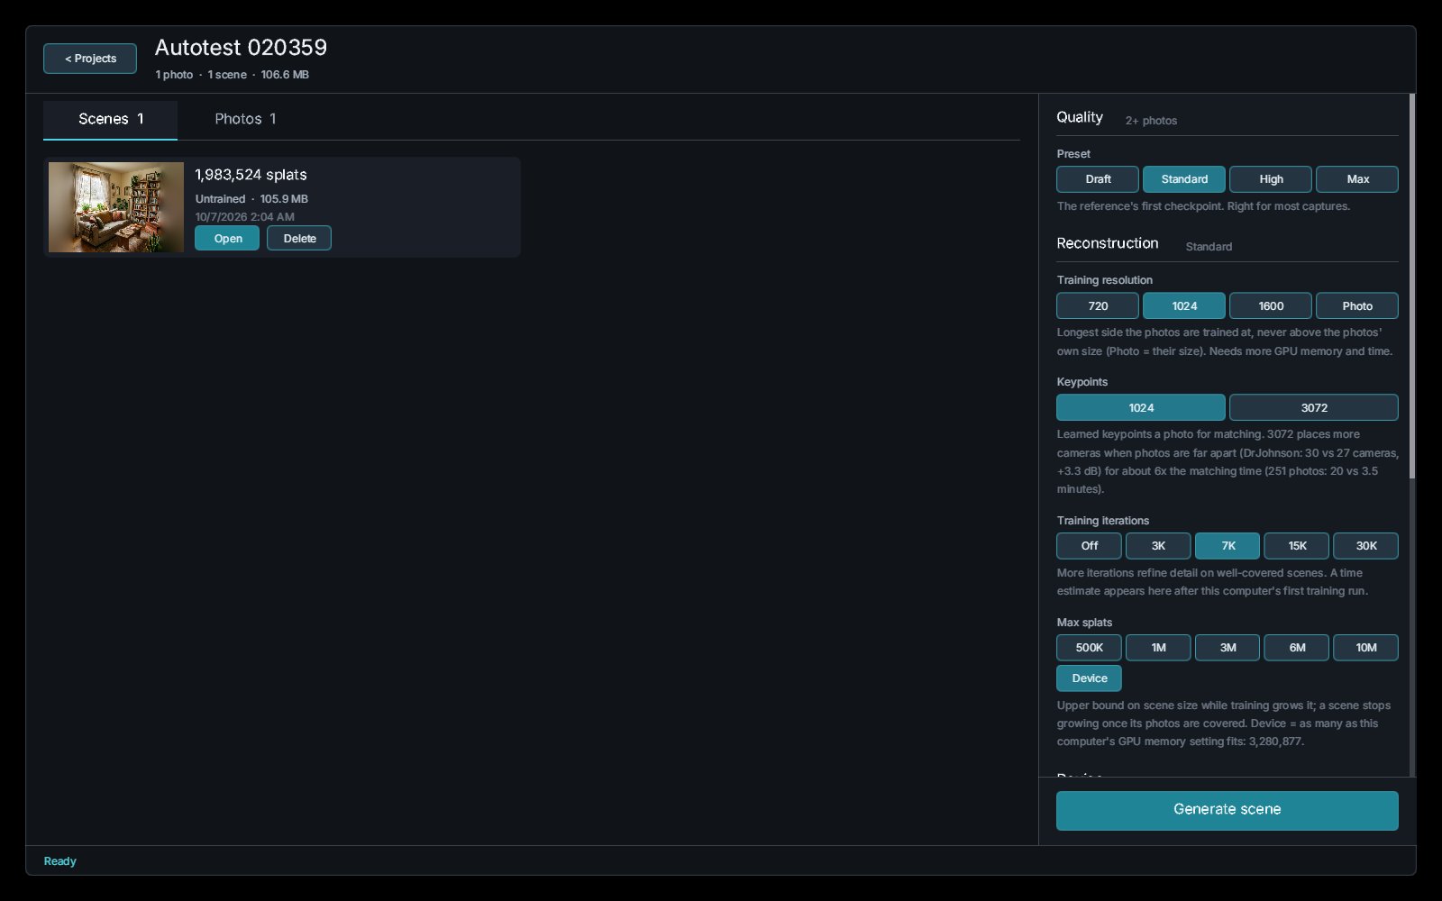Click the "Training iterations" label
This screenshot has height=901, width=1442.
click(1103, 521)
